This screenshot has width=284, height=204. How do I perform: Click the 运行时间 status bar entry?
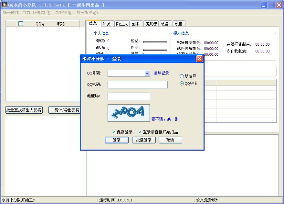116,200
